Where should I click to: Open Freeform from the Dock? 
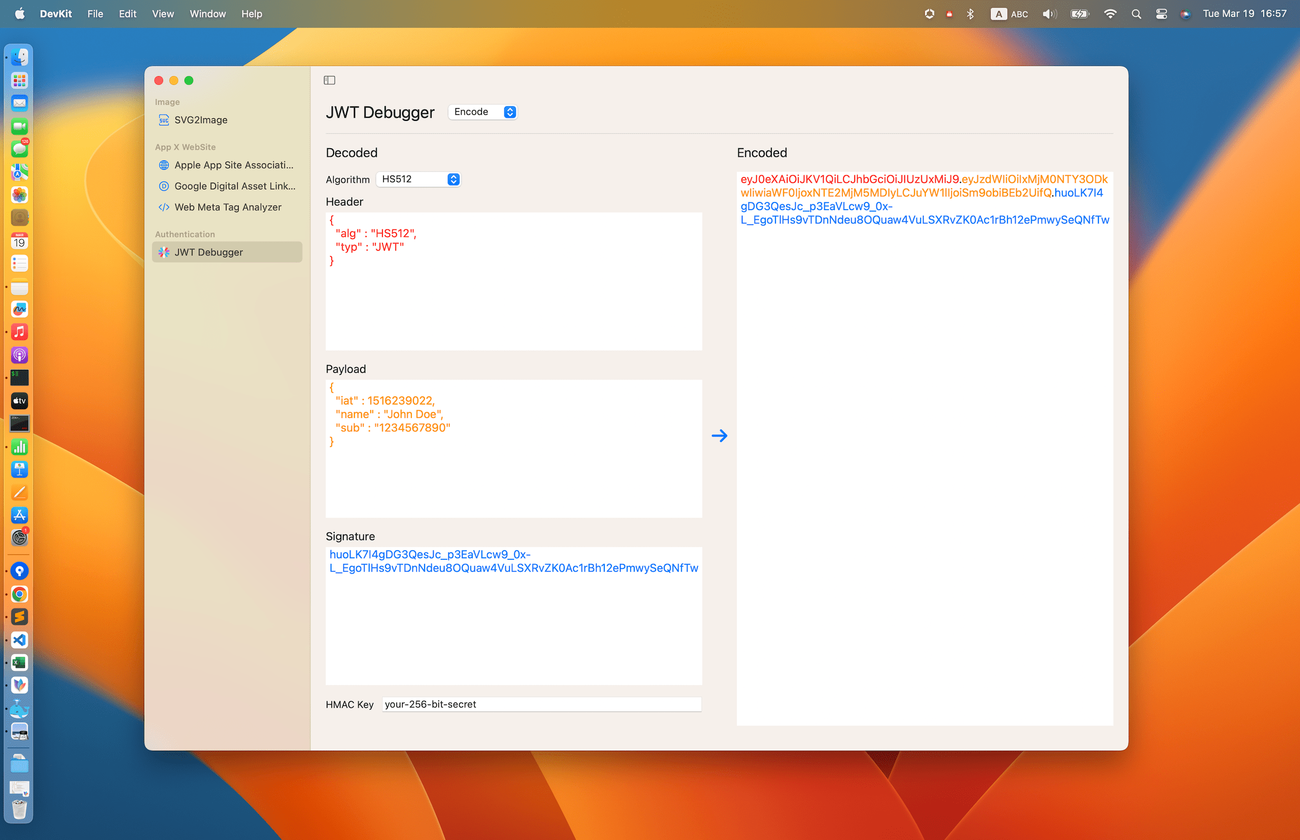[20, 310]
